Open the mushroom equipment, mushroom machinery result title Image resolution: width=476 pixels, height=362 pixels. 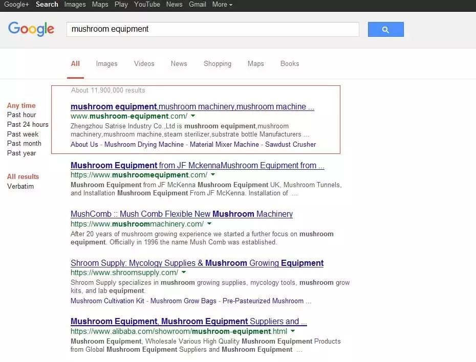click(192, 107)
